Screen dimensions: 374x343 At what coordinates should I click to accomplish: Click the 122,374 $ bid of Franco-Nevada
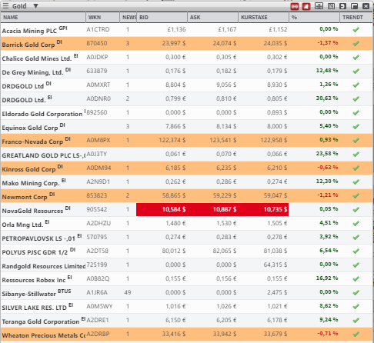point(172,140)
